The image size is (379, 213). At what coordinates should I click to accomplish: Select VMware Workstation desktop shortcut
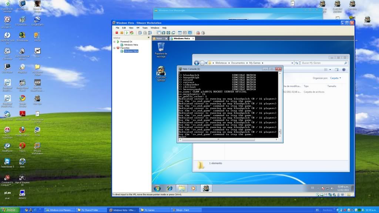pos(37,148)
